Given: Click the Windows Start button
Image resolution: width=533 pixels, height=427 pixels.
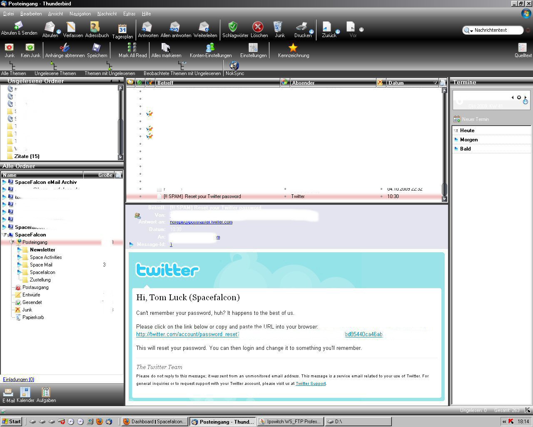Looking at the screenshot, I should (x=11, y=422).
